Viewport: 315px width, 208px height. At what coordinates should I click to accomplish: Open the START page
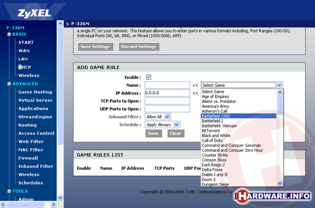(x=26, y=43)
